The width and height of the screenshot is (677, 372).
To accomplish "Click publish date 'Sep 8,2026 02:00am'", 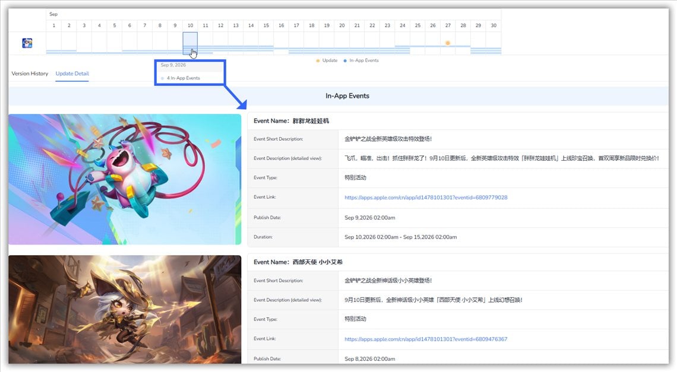I will (369, 358).
